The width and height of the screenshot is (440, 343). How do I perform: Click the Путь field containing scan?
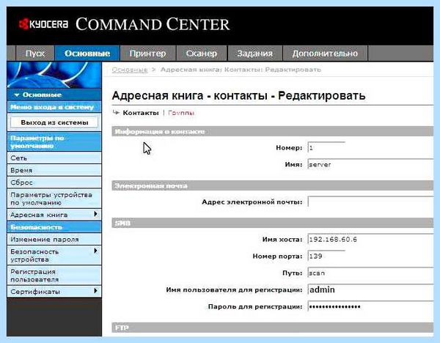coord(370,273)
